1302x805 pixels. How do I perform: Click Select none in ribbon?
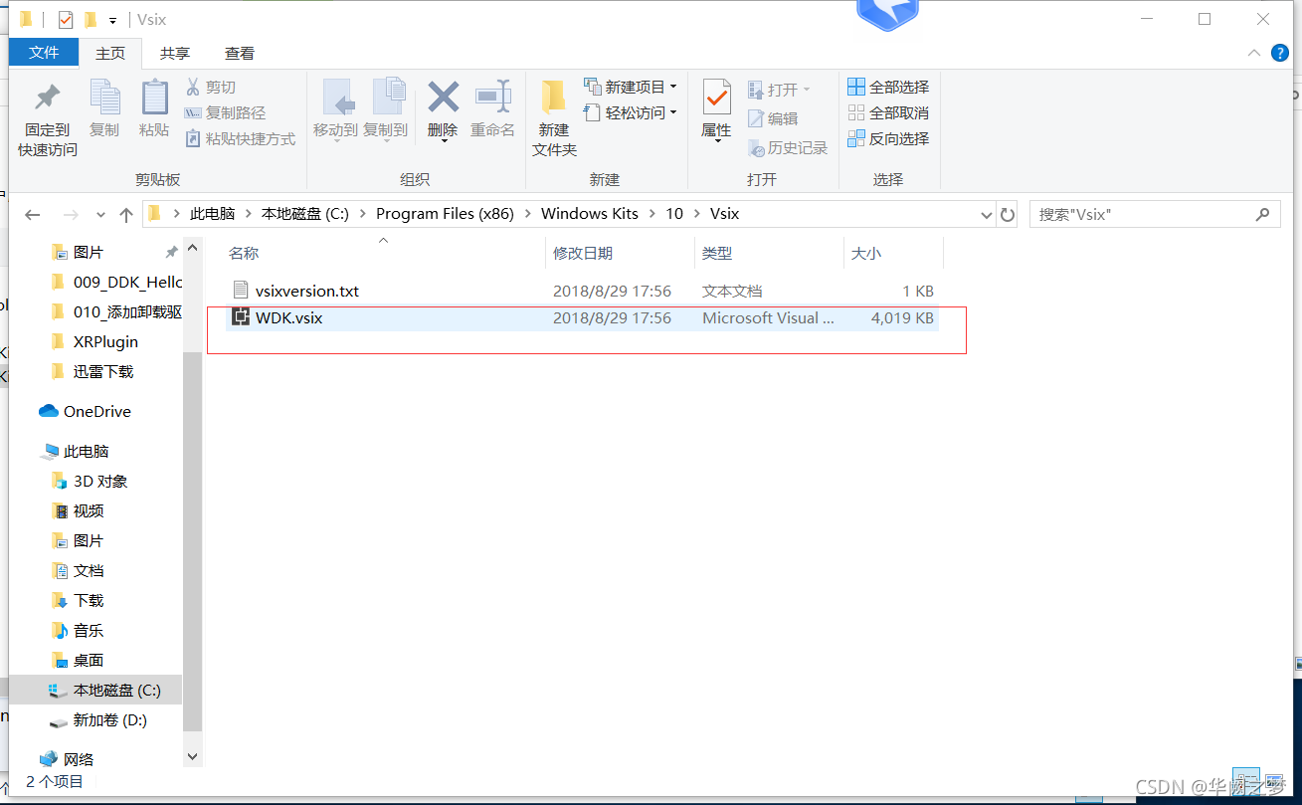pos(888,112)
